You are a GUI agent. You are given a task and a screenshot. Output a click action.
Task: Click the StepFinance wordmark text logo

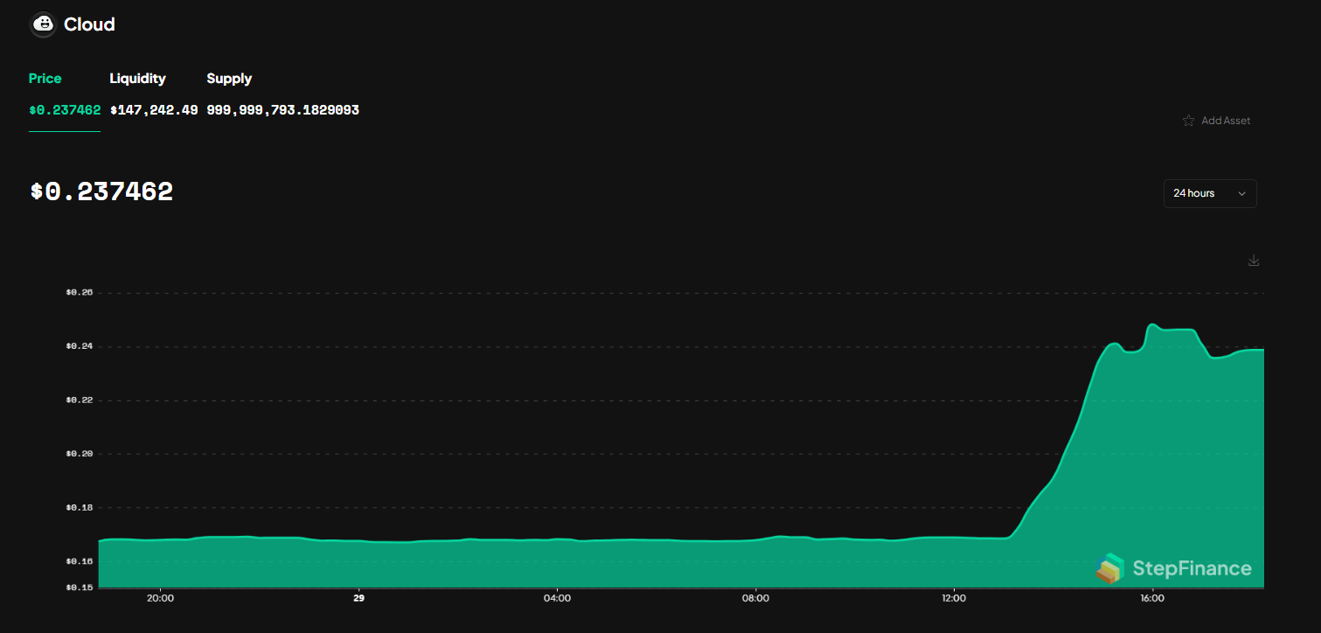(x=1192, y=567)
